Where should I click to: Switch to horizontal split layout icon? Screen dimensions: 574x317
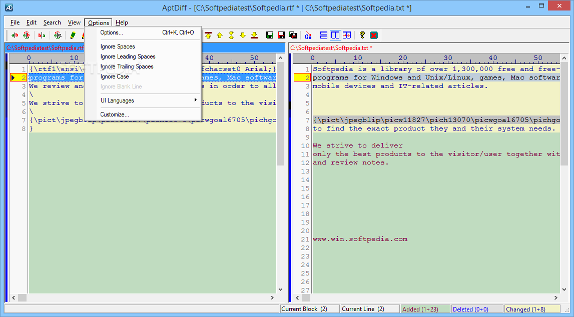(324, 35)
